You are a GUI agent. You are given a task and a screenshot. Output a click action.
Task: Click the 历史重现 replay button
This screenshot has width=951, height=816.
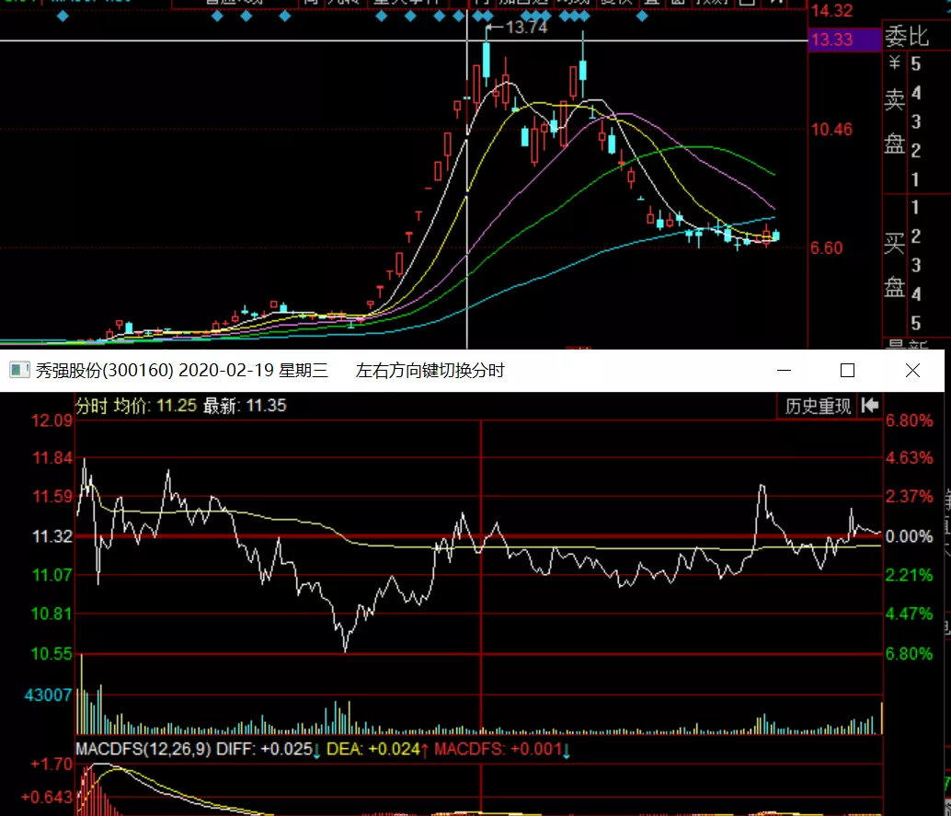818,406
